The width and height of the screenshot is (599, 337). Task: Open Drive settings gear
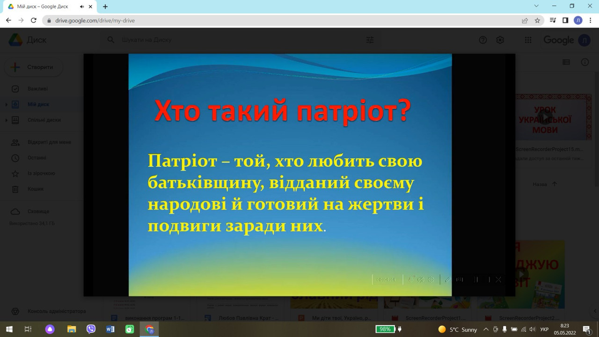coord(500,40)
